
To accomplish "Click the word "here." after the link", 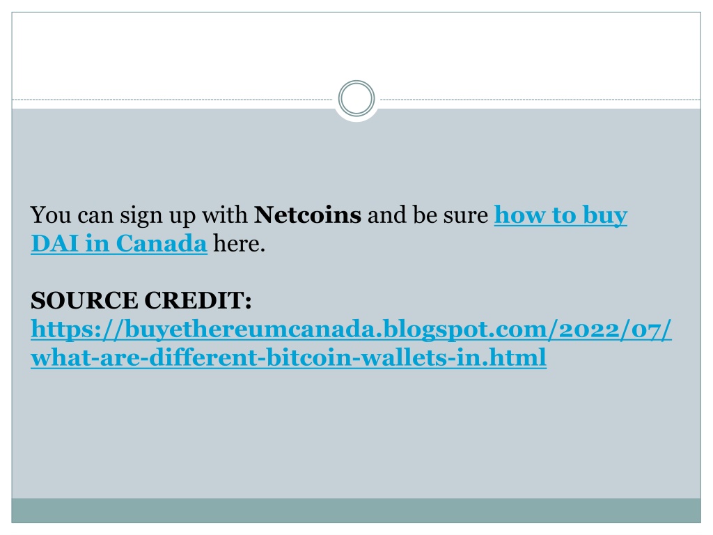I will coord(240,243).
